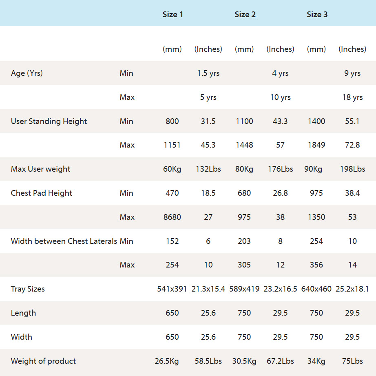Click the 198Lbs max user weight cell

[352, 169]
